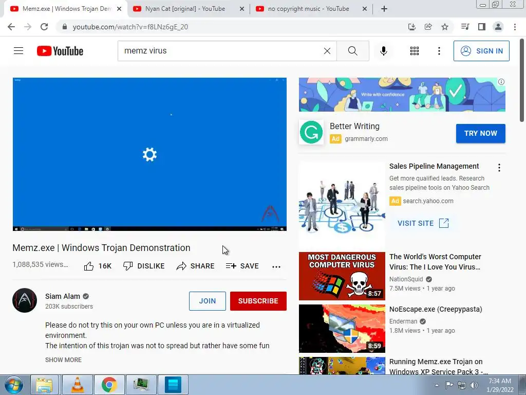
Task: Open the YouTube apps grid
Action: [415, 51]
